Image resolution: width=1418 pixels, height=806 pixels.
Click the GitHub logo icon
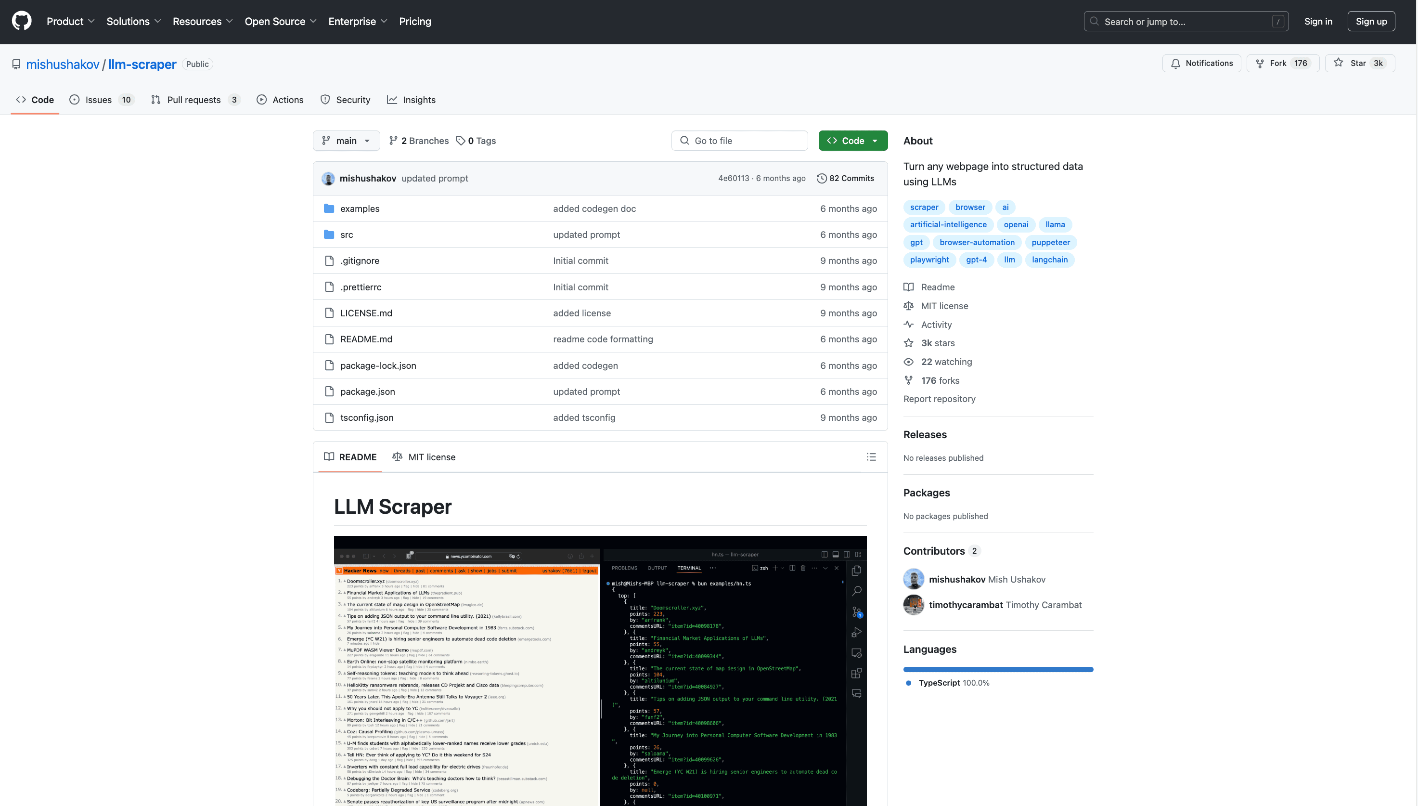(22, 22)
